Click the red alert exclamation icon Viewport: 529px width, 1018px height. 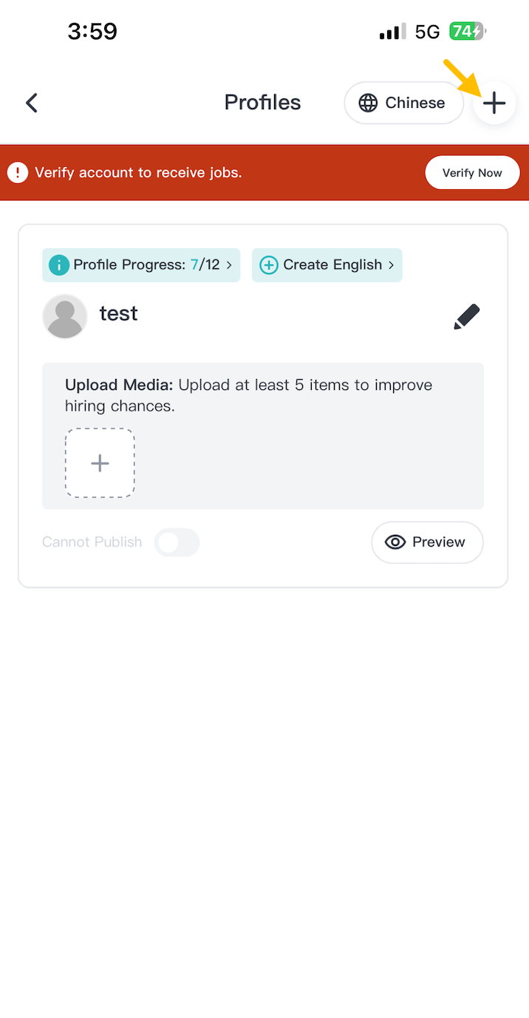point(18,173)
